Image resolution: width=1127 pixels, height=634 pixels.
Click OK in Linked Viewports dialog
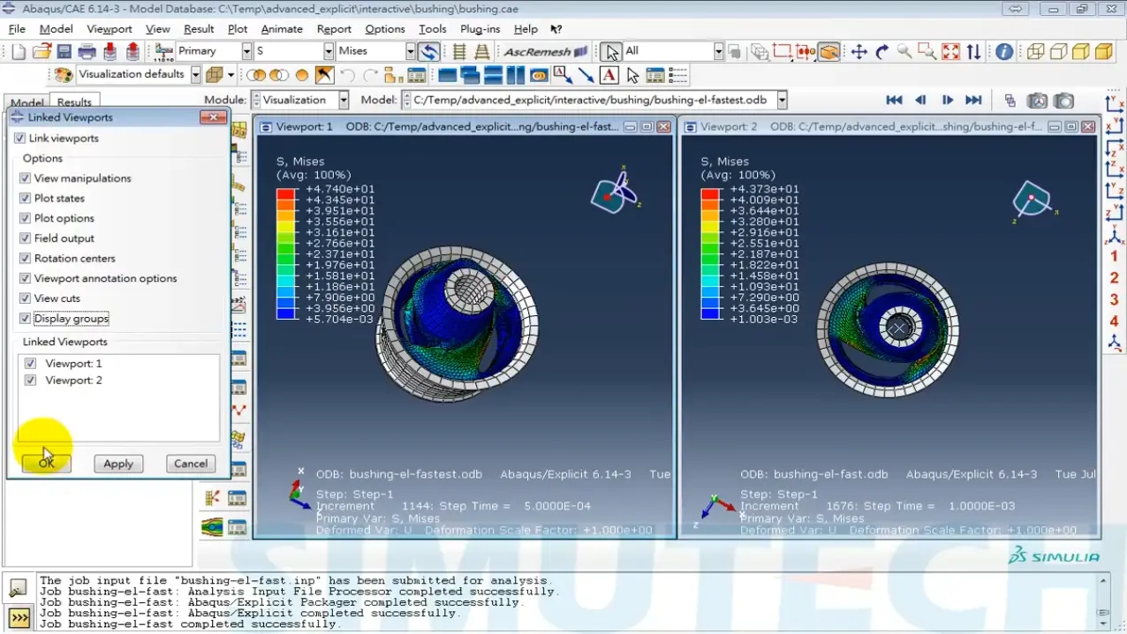click(46, 463)
